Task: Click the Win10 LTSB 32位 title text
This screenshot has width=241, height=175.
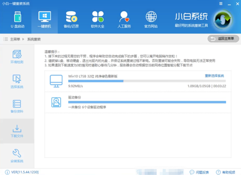Action: [x=93, y=76]
